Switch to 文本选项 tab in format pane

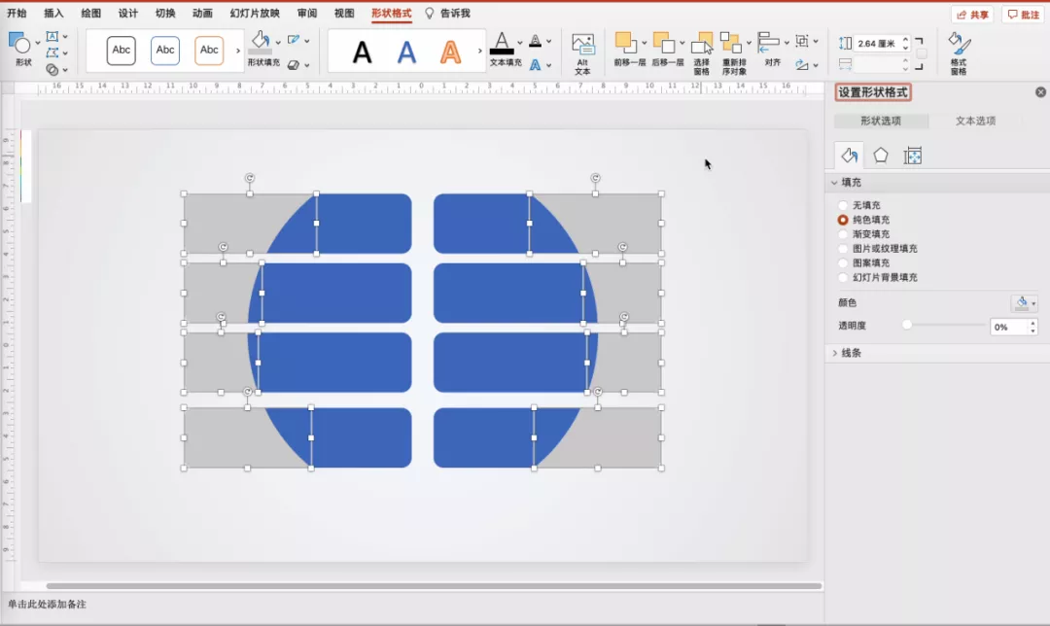(x=975, y=121)
